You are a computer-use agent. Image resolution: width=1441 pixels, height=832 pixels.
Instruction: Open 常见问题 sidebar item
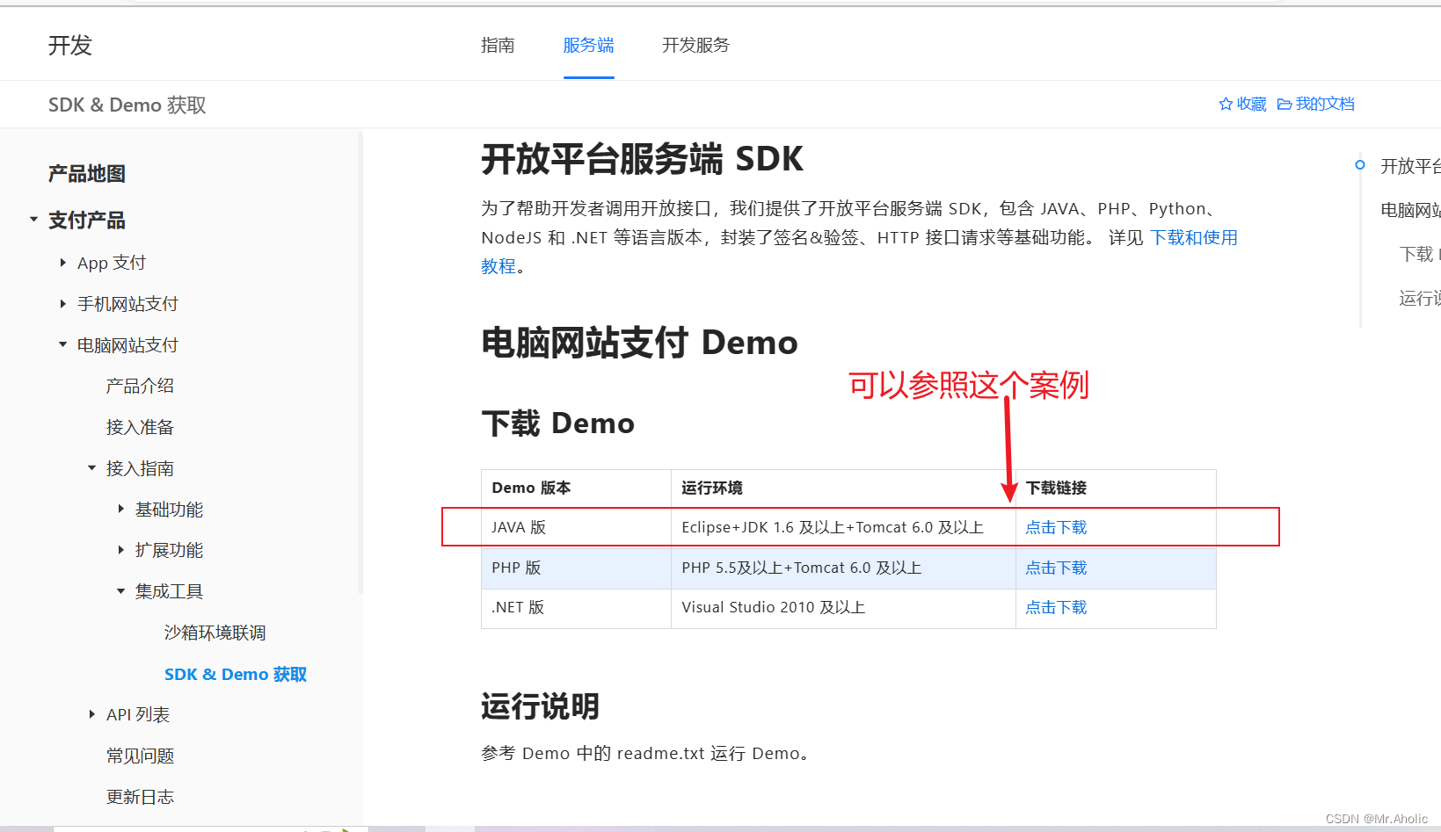[x=140, y=756]
